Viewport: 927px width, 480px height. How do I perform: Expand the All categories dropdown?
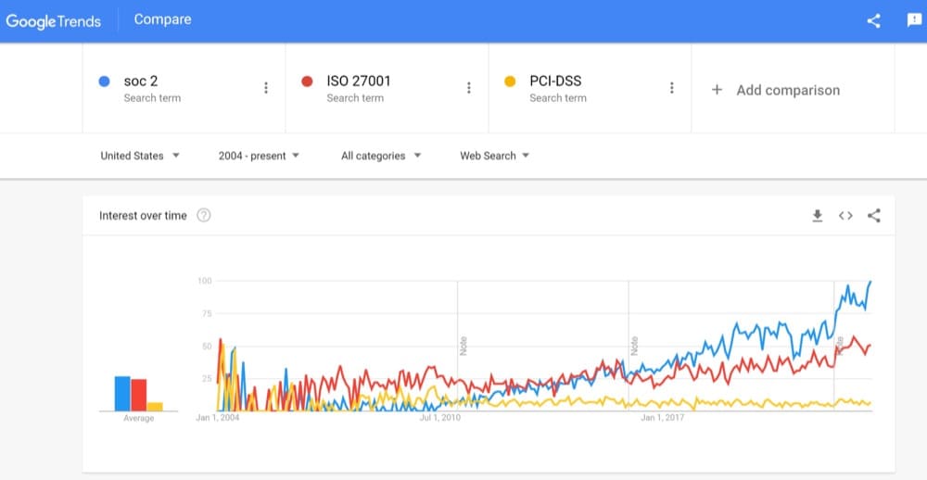(381, 156)
